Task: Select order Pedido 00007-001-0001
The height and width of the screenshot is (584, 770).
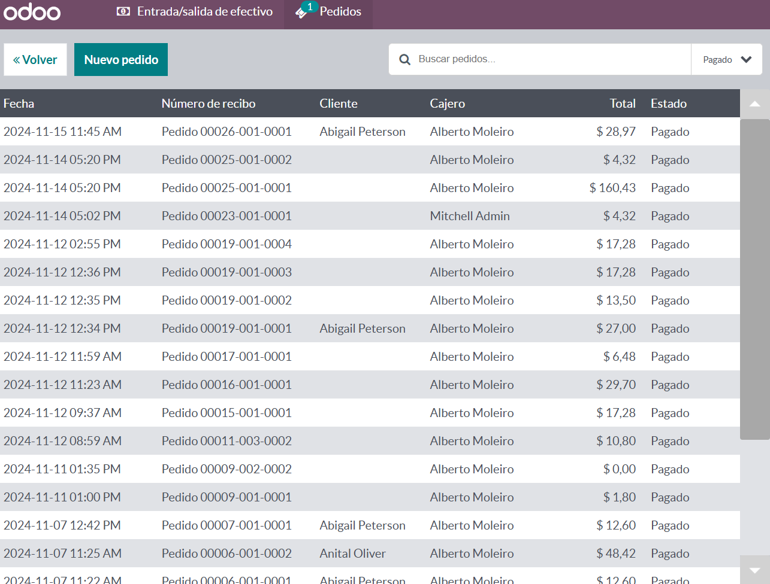Action: pyautogui.click(x=370, y=525)
